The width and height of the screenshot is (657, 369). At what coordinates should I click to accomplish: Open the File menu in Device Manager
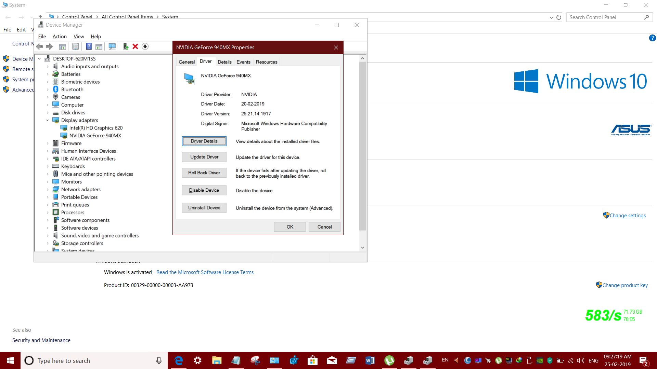click(x=42, y=37)
